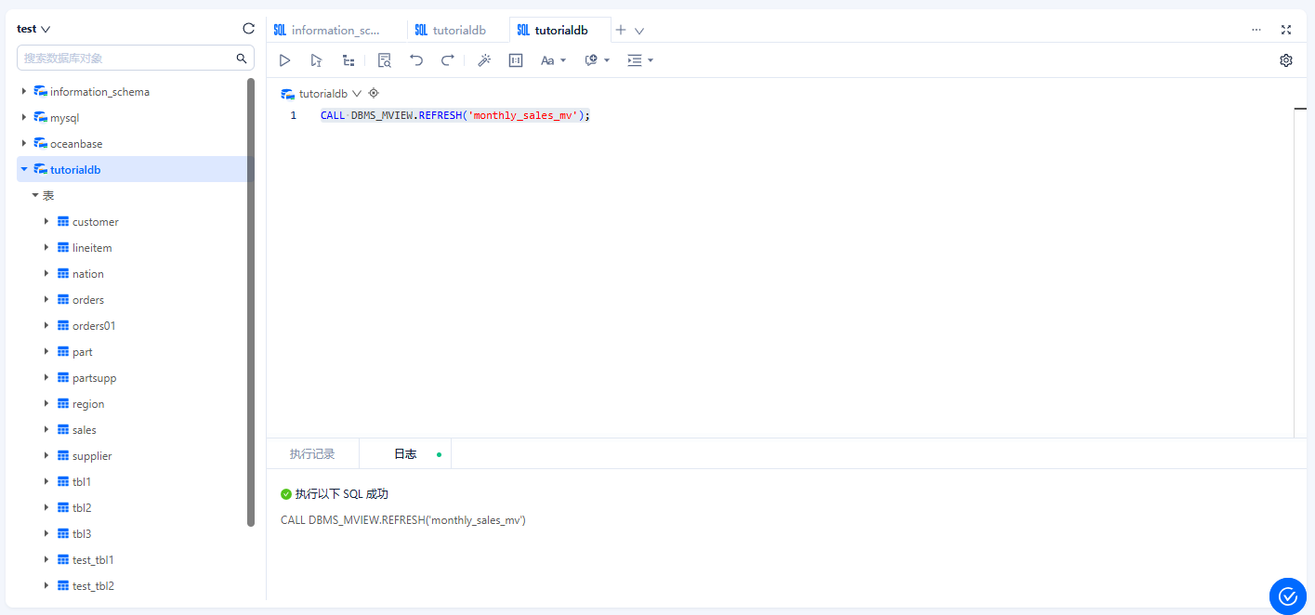The image size is (1315, 615).
Task: Open the tab list dropdown chevron
Action: (x=639, y=31)
